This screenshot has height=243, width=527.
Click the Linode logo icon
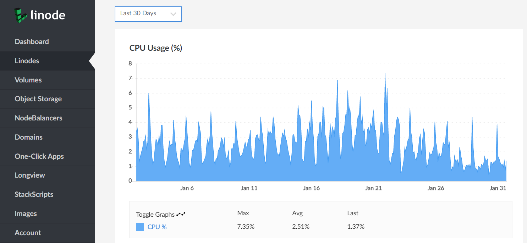point(21,15)
